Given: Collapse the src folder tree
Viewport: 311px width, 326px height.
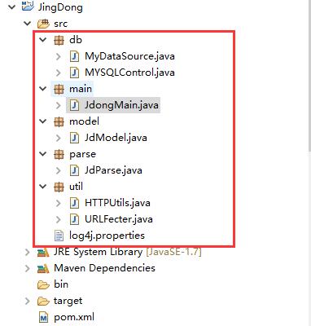Looking at the screenshot, I should [28, 24].
